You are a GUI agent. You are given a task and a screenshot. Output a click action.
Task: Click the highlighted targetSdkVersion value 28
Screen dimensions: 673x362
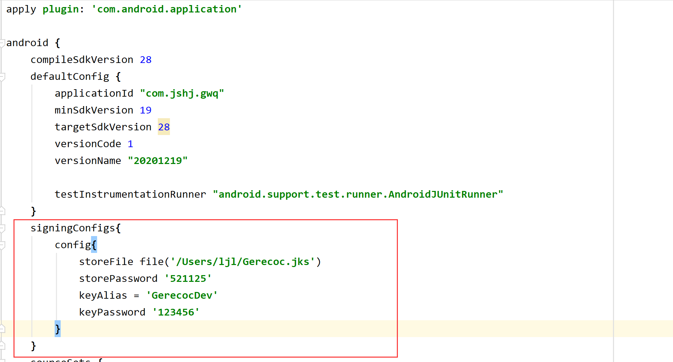164,127
